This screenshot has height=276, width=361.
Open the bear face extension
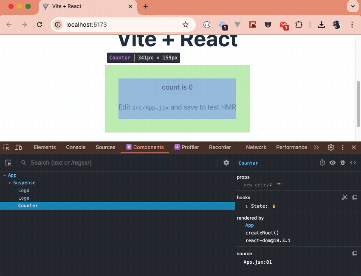click(268, 25)
